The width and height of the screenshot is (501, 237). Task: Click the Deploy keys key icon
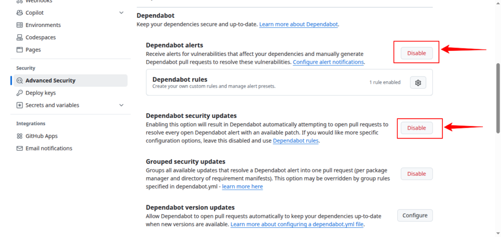[x=20, y=93]
